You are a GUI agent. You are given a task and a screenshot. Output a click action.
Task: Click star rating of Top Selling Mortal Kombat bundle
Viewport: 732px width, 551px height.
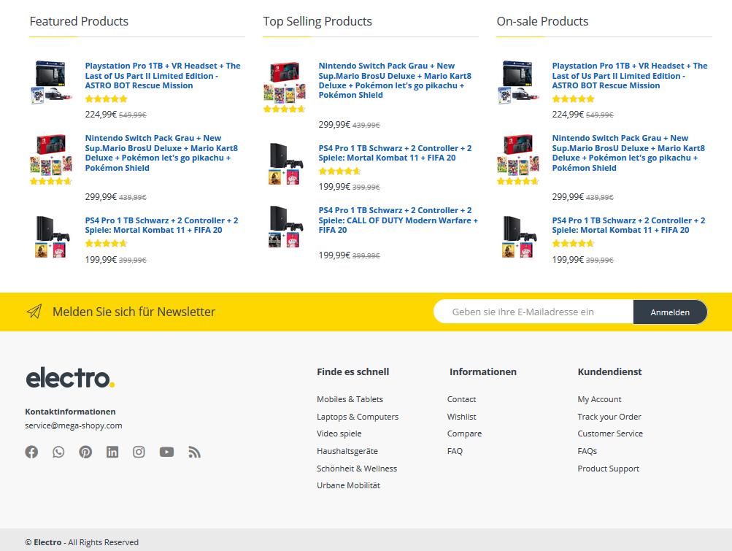pos(339,172)
